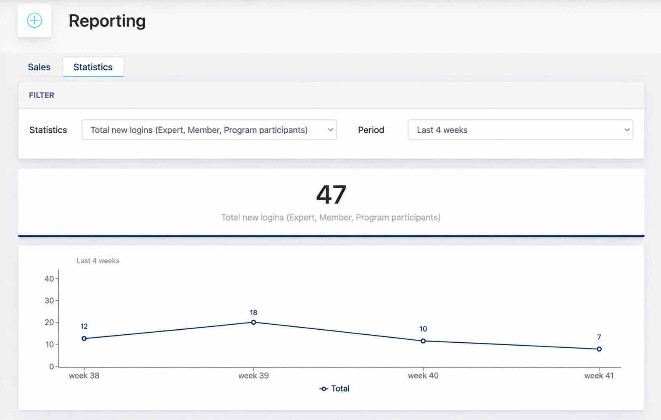
Task: Click the week 38 data point
Action: (x=84, y=339)
